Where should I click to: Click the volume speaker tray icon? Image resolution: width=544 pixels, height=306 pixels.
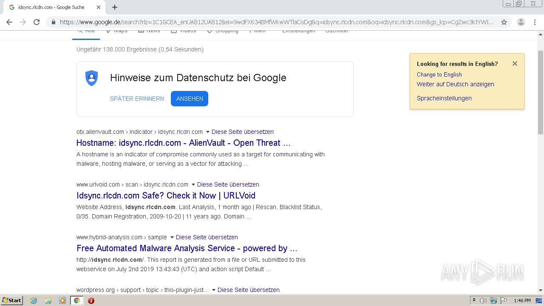[x=483, y=300]
